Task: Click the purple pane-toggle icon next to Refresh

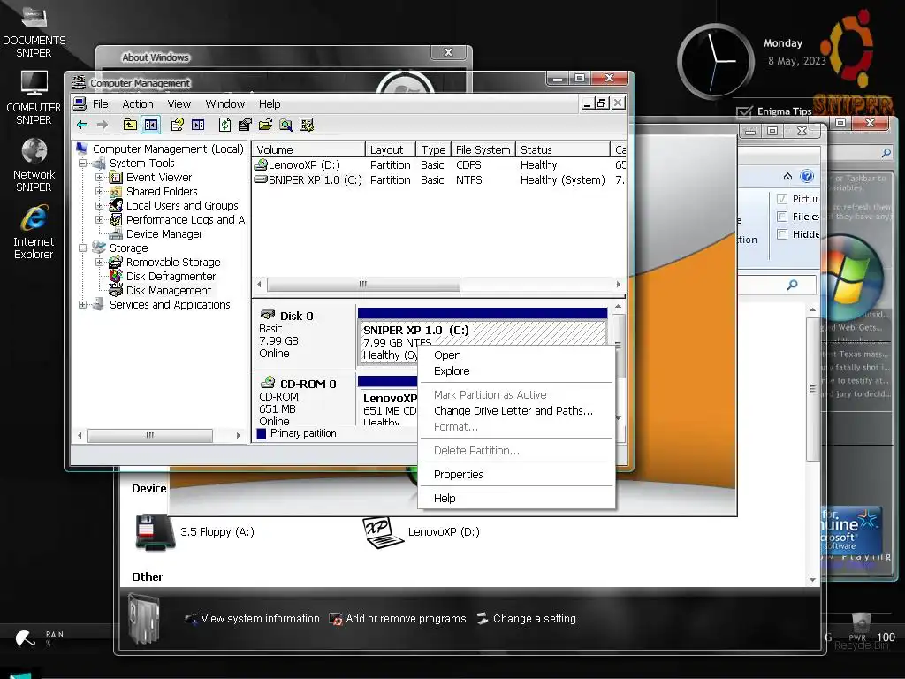Action: [198, 125]
